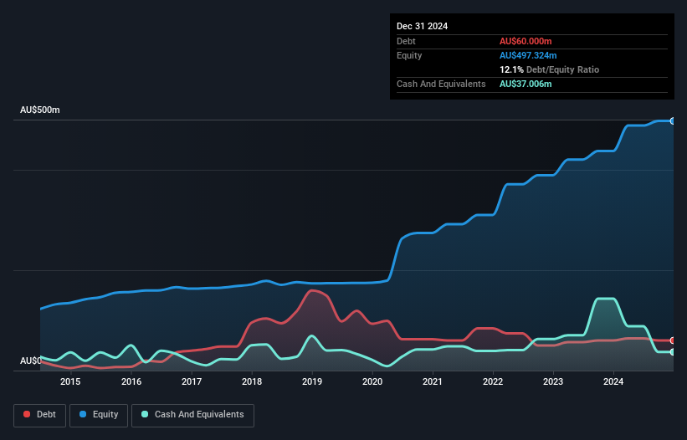
Task: Select the 2023 x-axis label
Action: [x=553, y=381]
